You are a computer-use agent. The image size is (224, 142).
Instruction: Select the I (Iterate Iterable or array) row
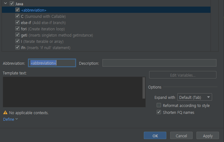[106, 41]
